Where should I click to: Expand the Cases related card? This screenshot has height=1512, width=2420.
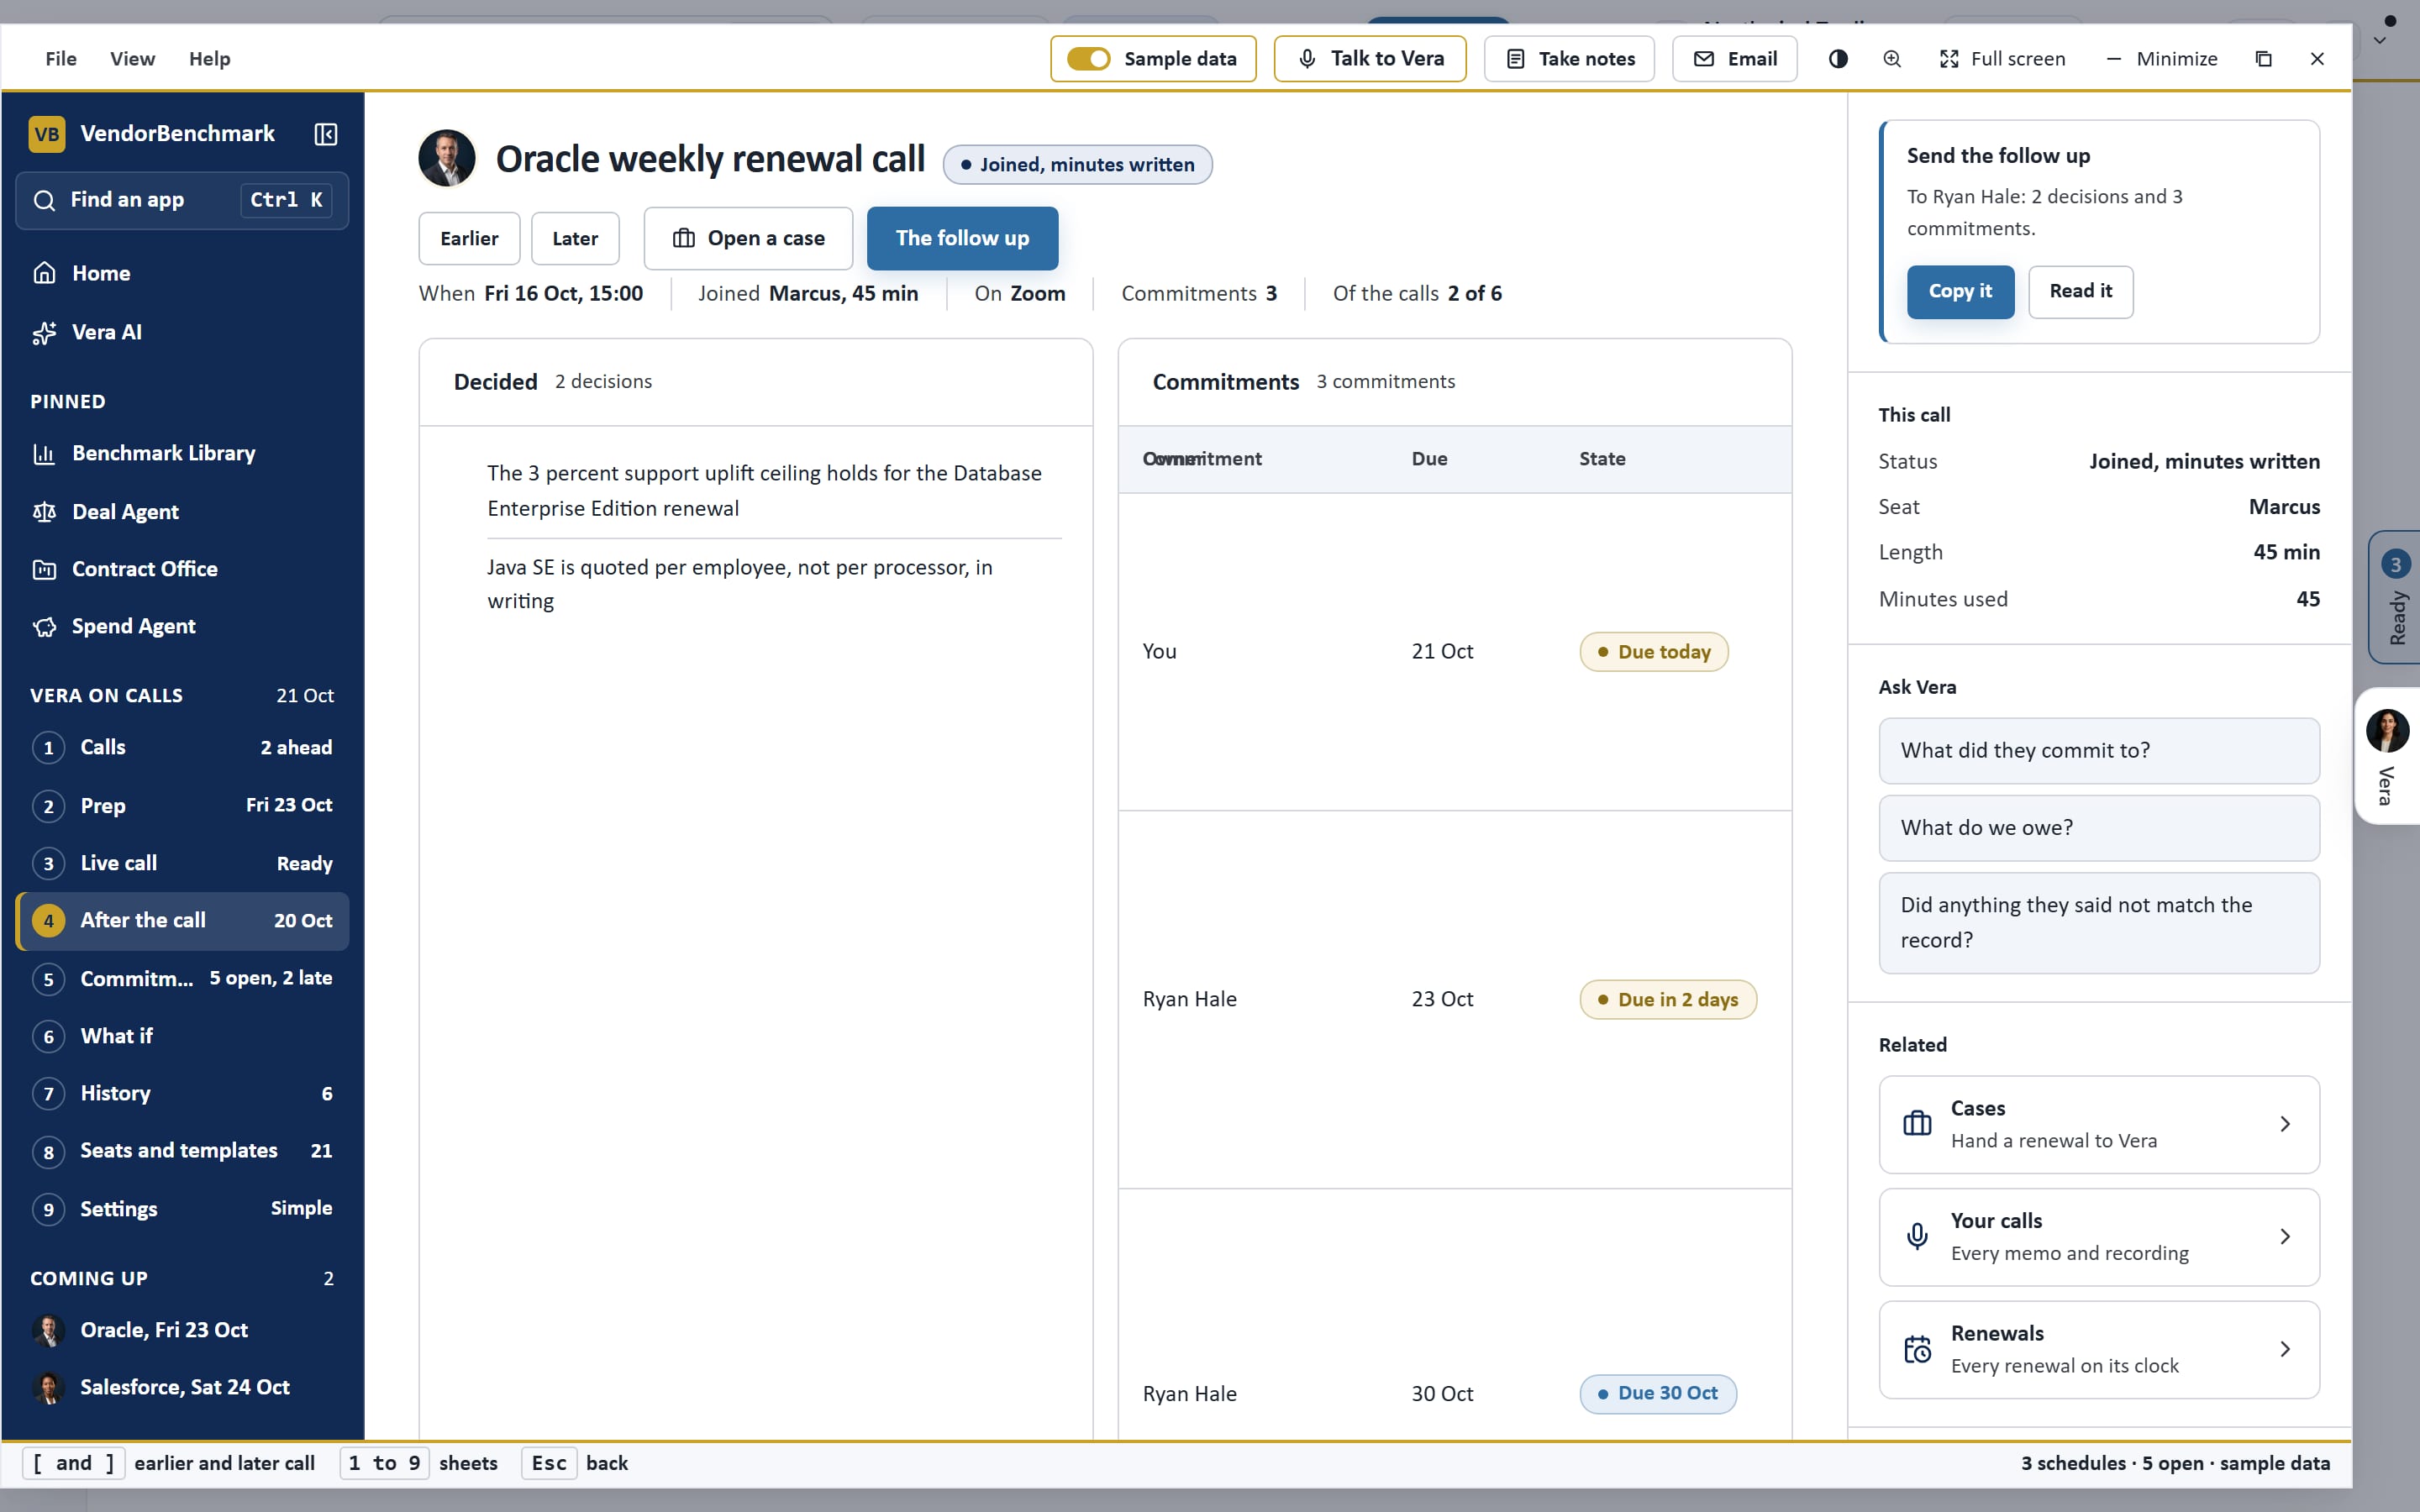(x=2098, y=1124)
